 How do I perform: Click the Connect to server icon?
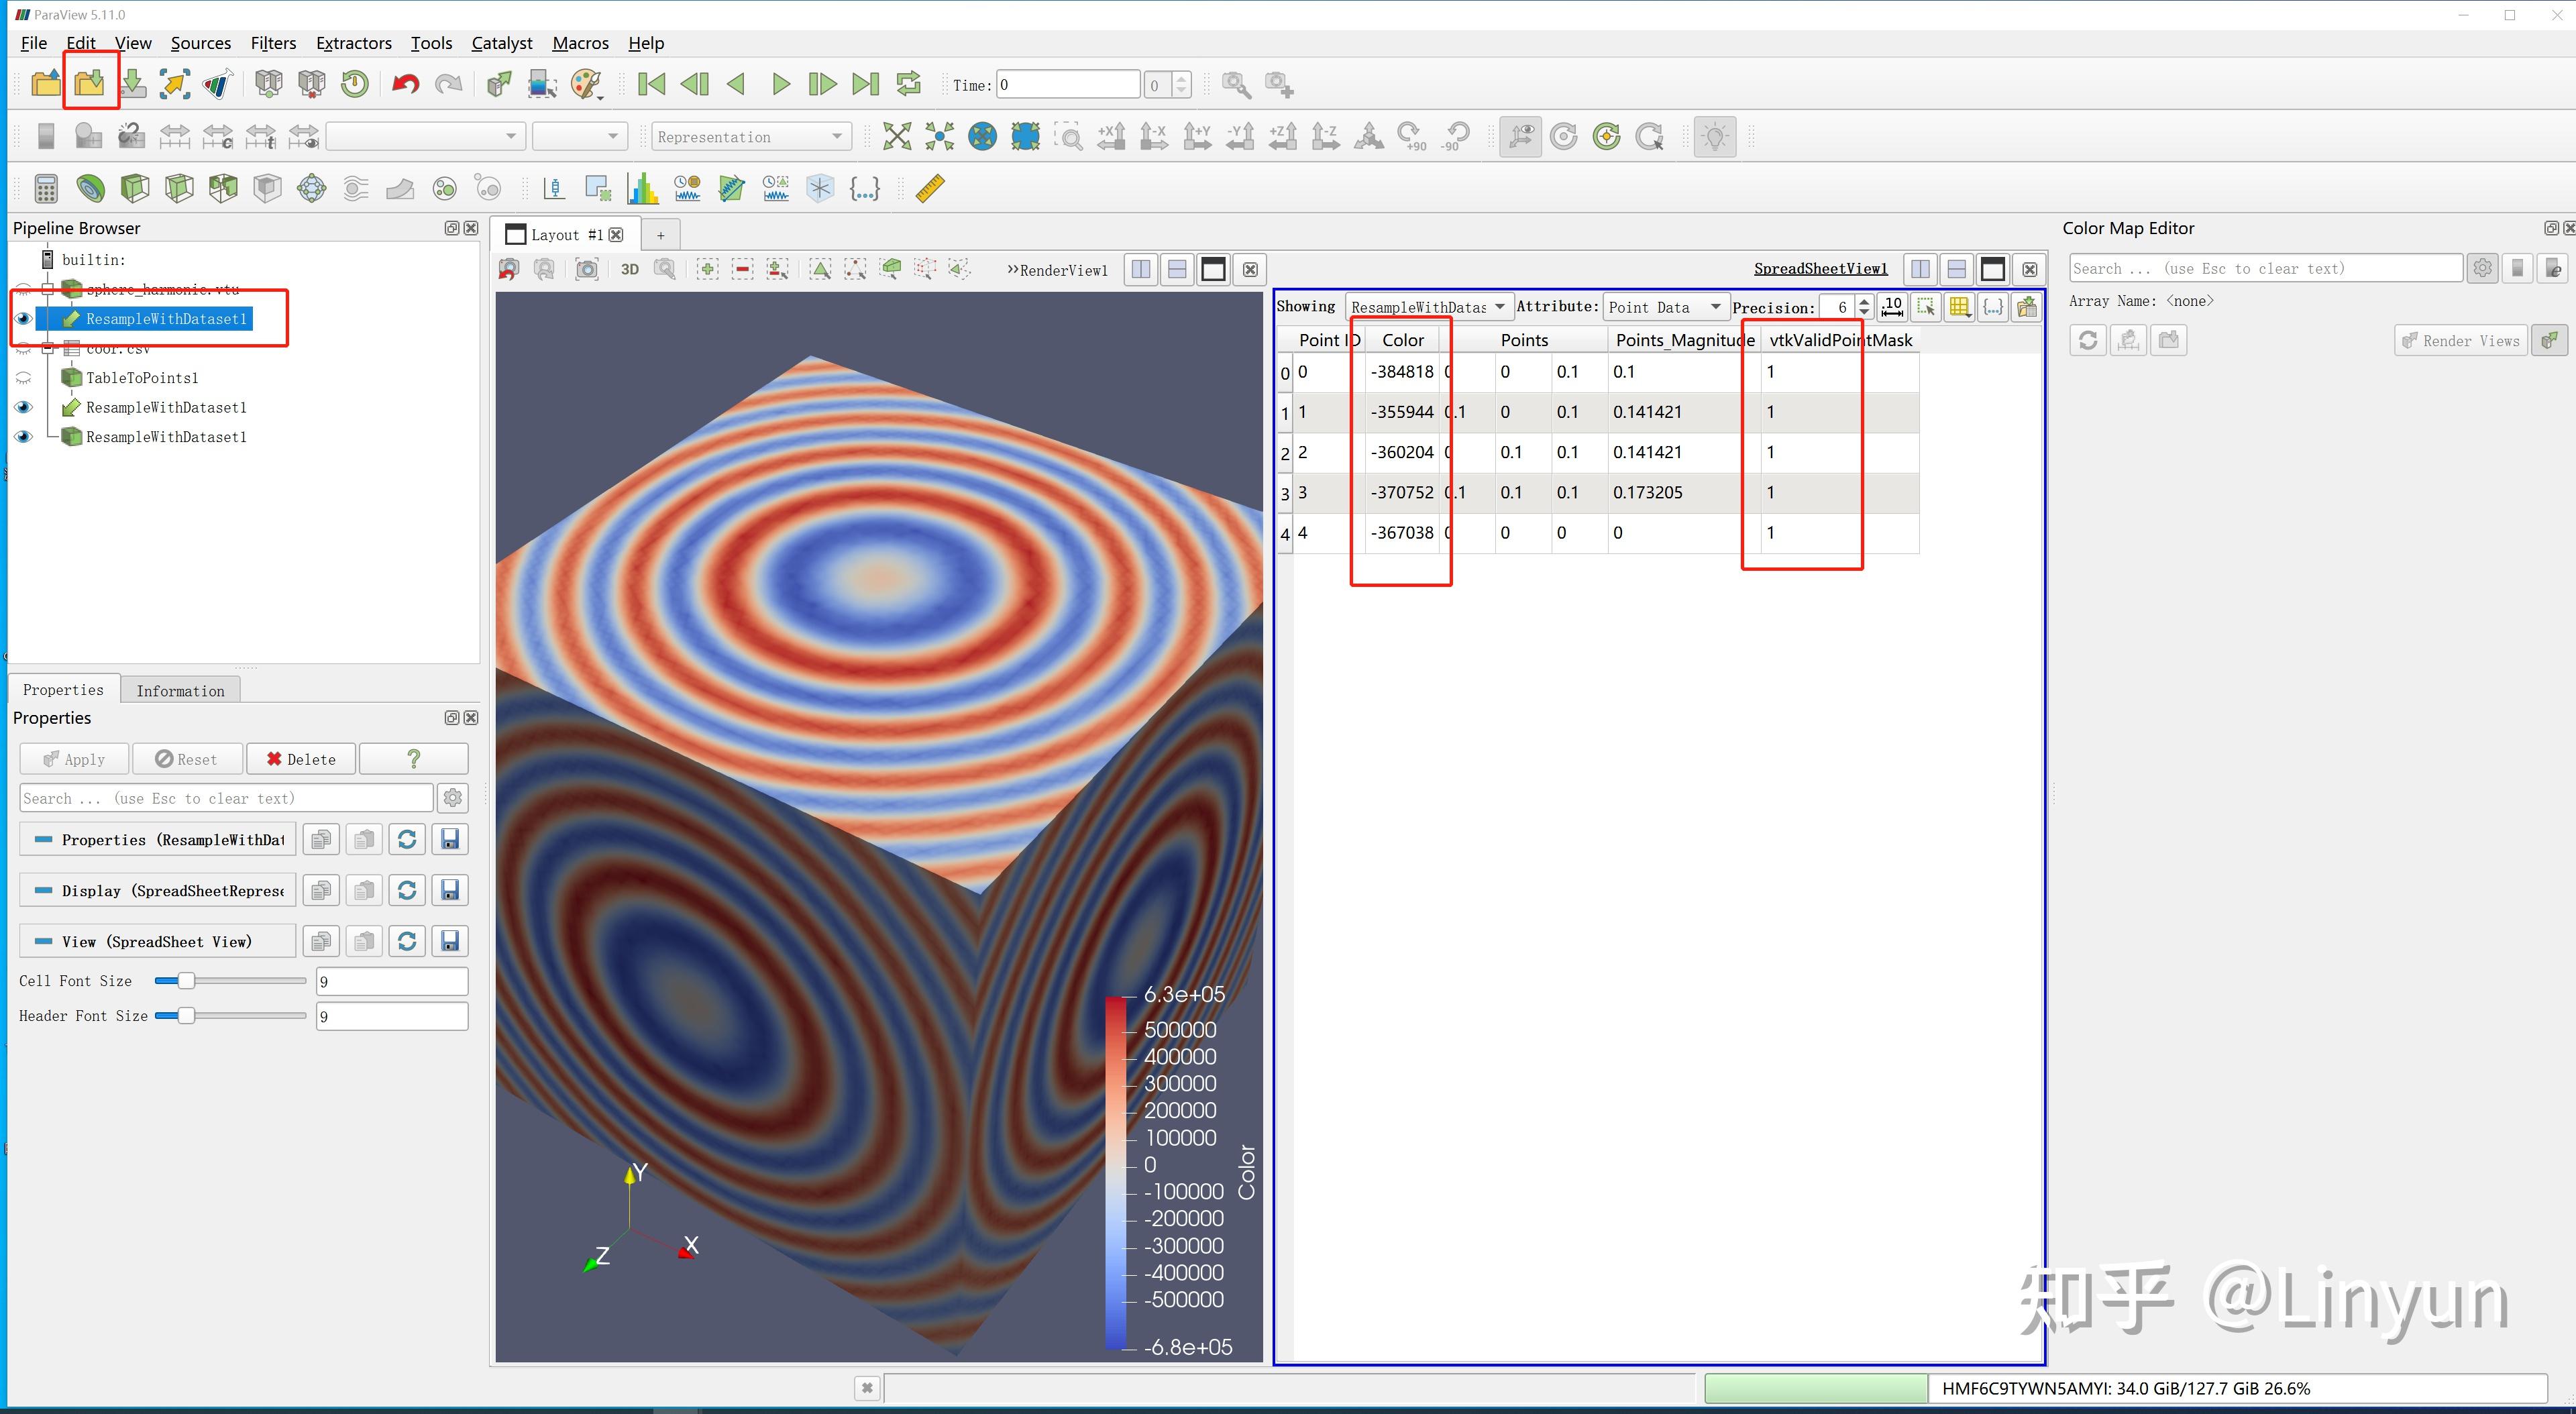pyautogui.click(x=268, y=84)
